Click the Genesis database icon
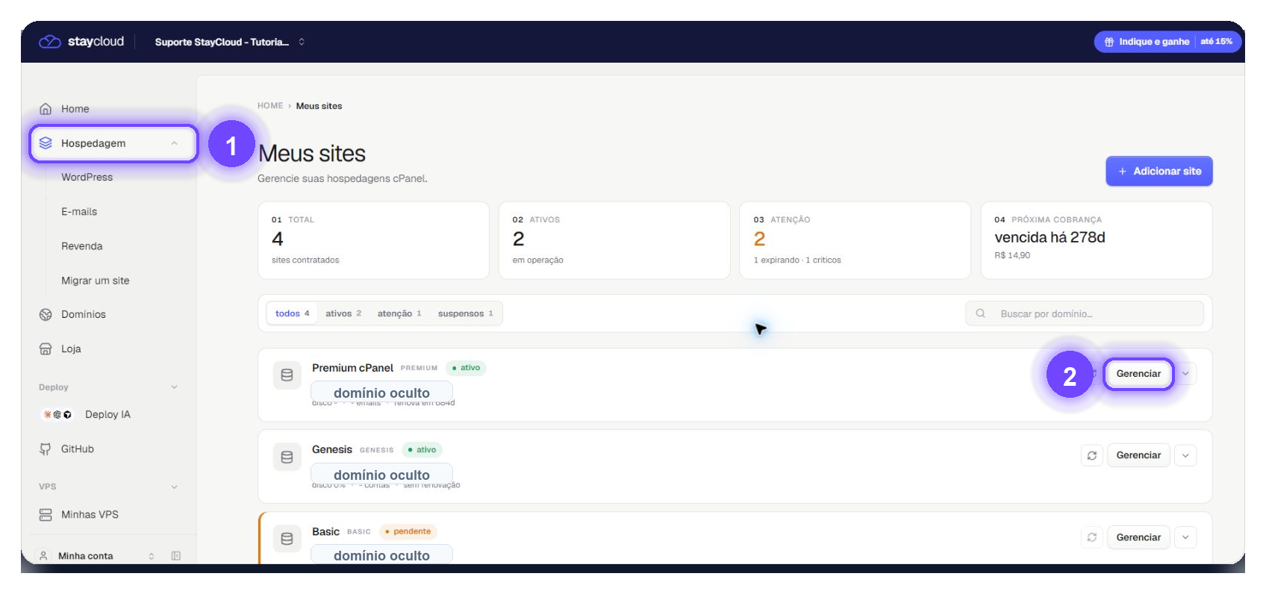The image size is (1266, 594). click(287, 457)
